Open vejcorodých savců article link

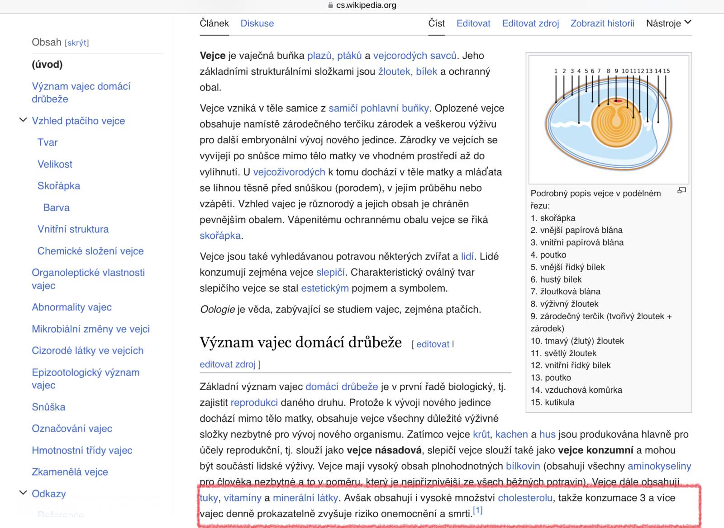(414, 56)
